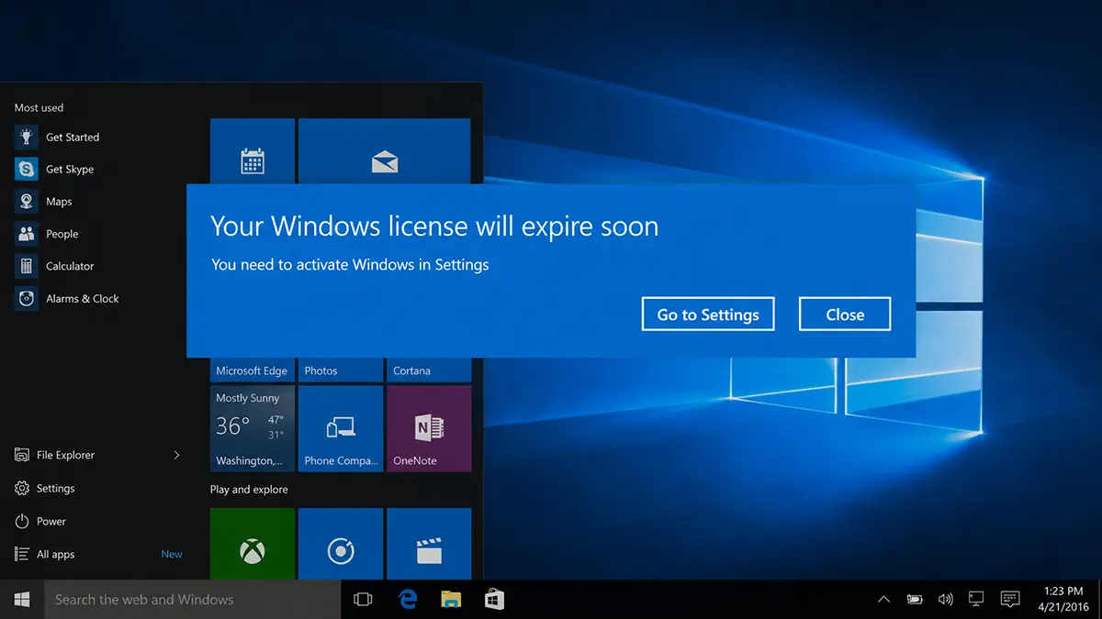The width and height of the screenshot is (1102, 619).
Task: Click the Most used heading
Action: (x=39, y=108)
